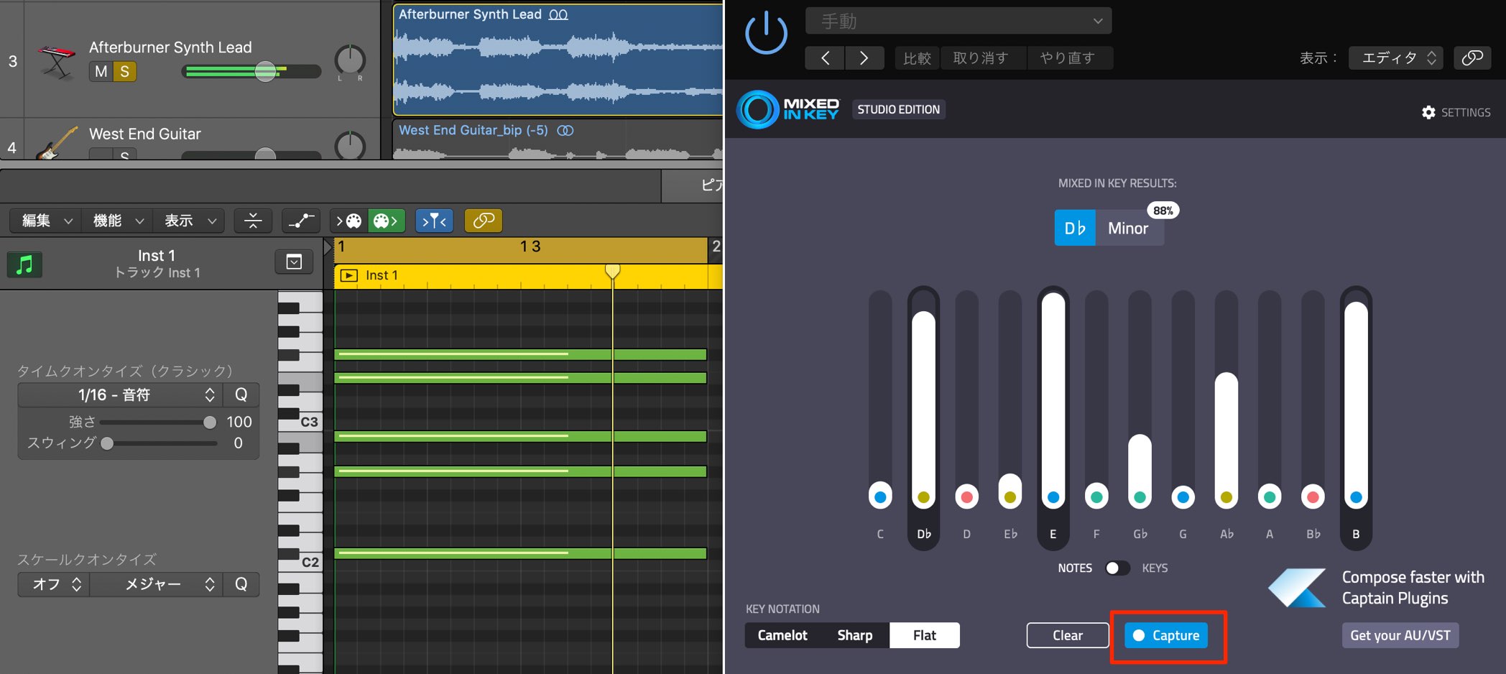1506x674 pixels.
Task: Click West End Guitar instrument icon
Action: coord(57,143)
